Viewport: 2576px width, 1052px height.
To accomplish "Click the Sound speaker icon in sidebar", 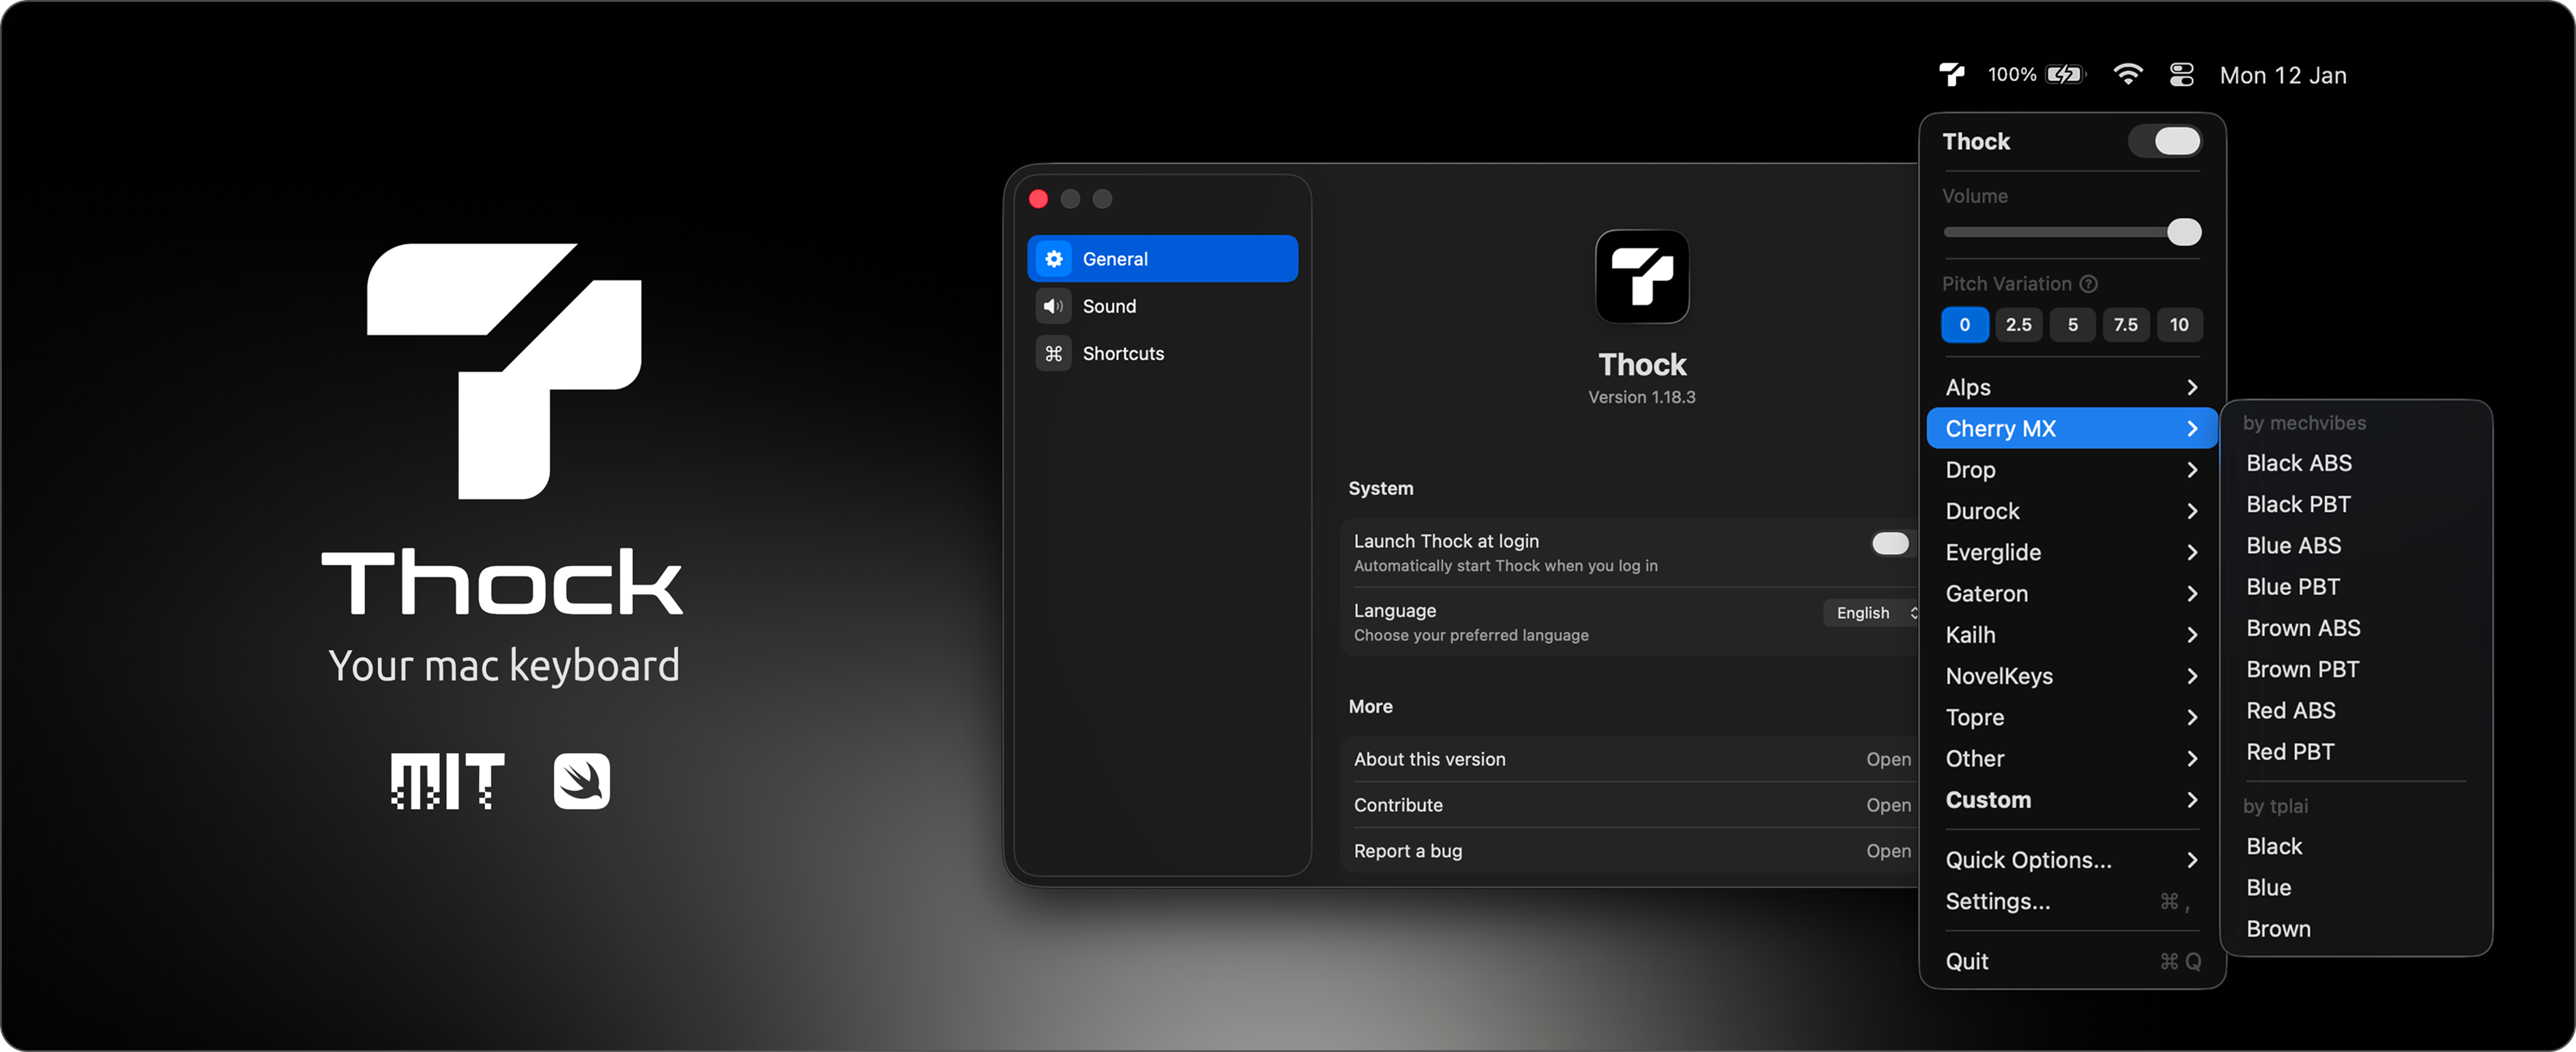I will pos(1053,306).
